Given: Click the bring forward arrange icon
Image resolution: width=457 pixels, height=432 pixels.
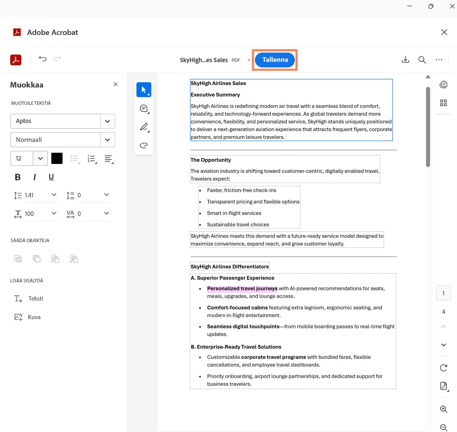Looking at the screenshot, I should pos(74,259).
